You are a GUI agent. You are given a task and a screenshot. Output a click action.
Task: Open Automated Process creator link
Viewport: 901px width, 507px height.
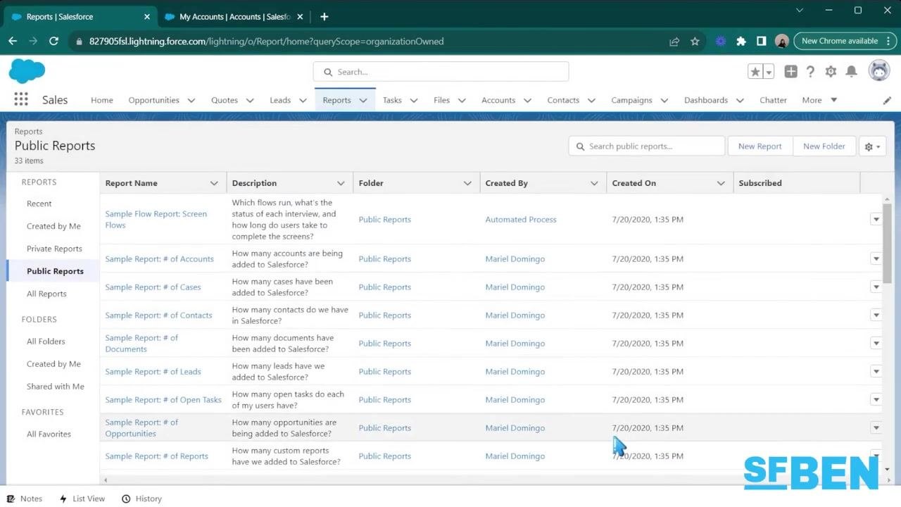click(520, 220)
